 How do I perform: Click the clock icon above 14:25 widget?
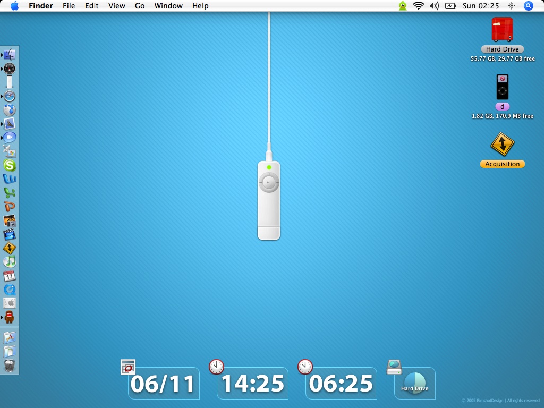(x=216, y=367)
